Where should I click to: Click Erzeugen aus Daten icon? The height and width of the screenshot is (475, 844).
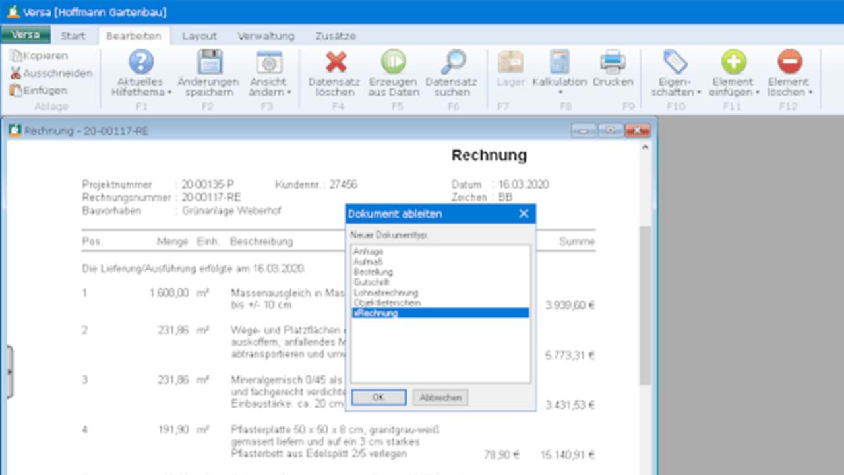tap(393, 62)
